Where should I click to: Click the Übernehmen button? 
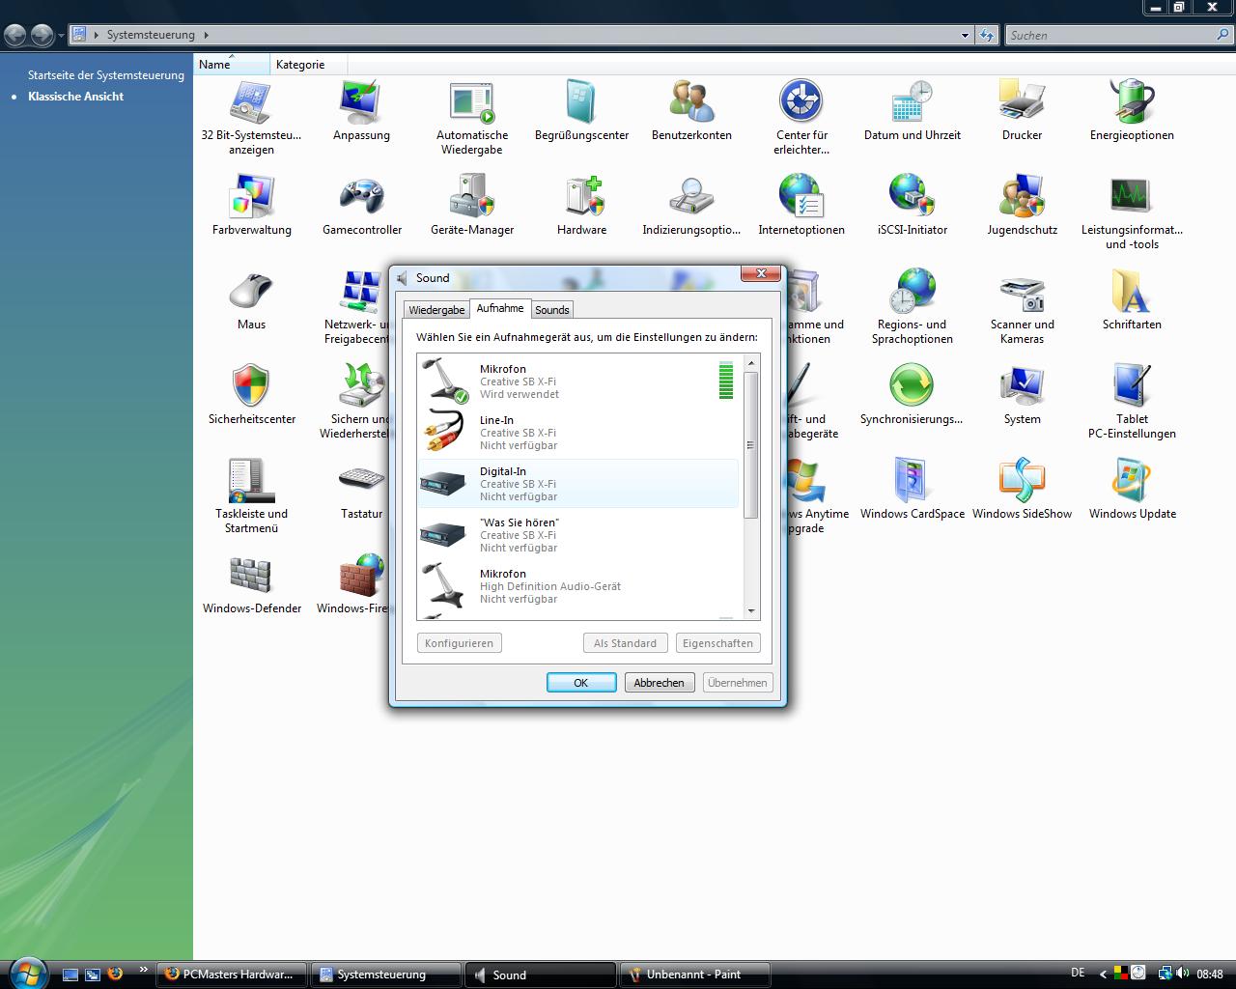pyautogui.click(x=738, y=683)
